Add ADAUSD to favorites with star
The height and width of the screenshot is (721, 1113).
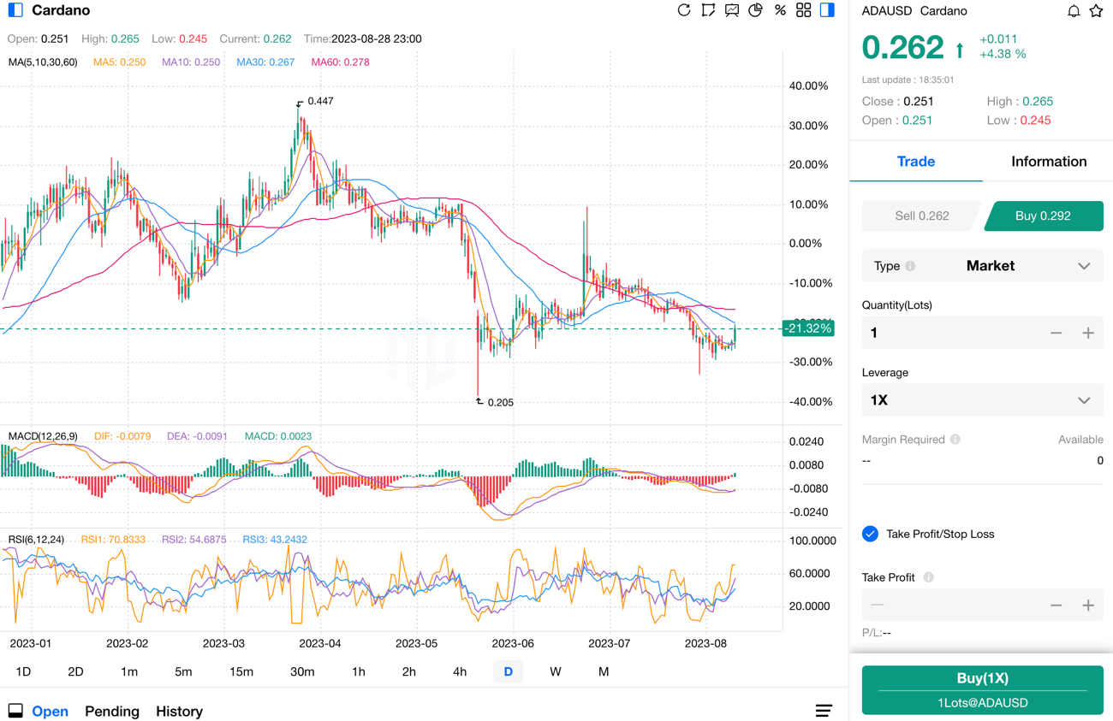point(1096,11)
